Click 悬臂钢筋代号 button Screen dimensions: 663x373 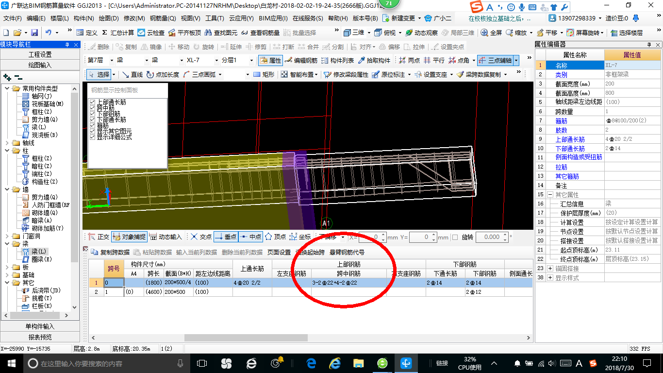[347, 252]
